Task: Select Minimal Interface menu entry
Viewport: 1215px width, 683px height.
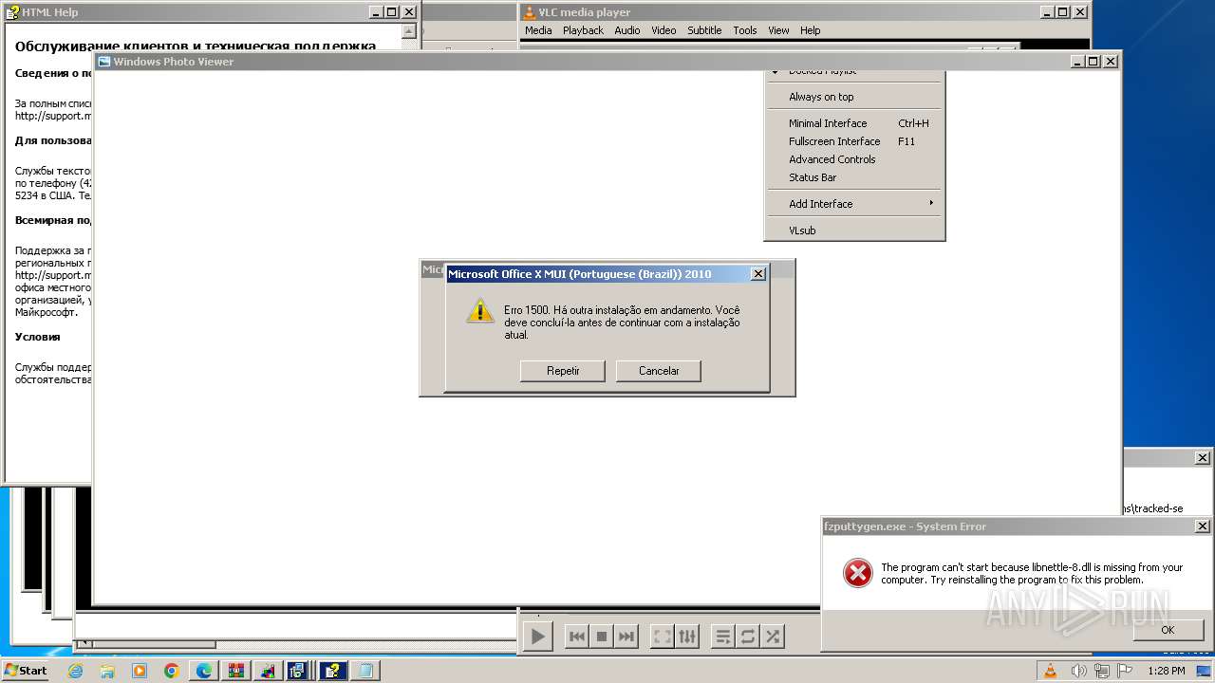Action: [854, 123]
